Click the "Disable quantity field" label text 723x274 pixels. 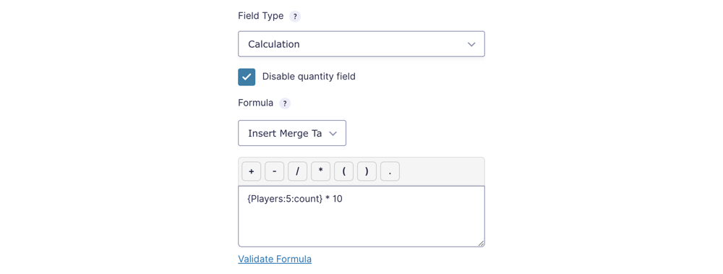coord(309,77)
